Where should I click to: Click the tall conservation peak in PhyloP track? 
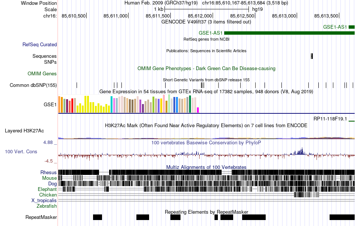click(x=301, y=151)
